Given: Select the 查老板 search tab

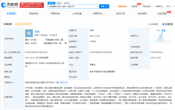Looking at the screenshot, I should 59,3.
